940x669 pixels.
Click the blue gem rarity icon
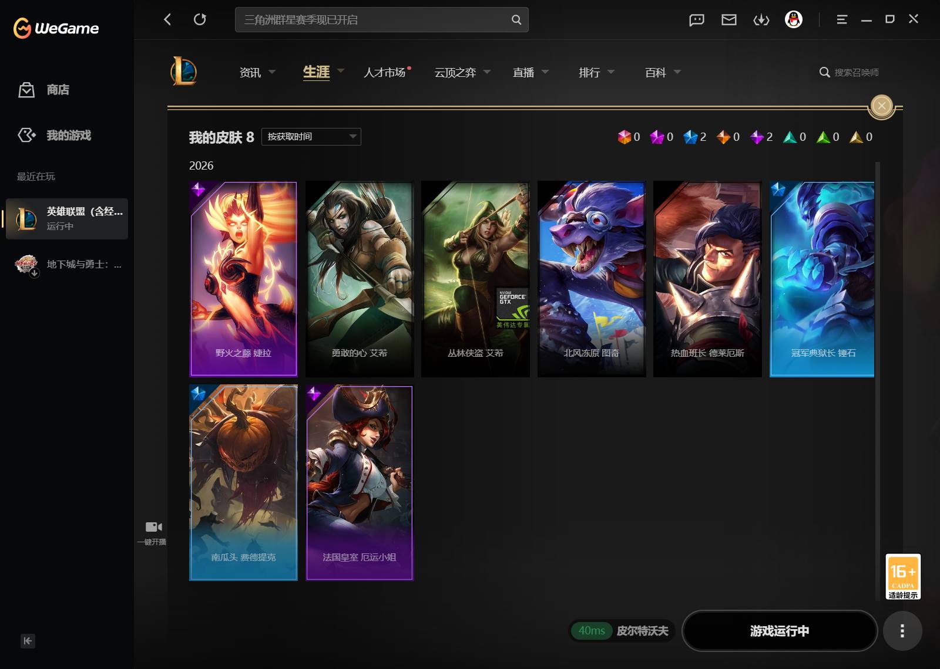coord(690,137)
